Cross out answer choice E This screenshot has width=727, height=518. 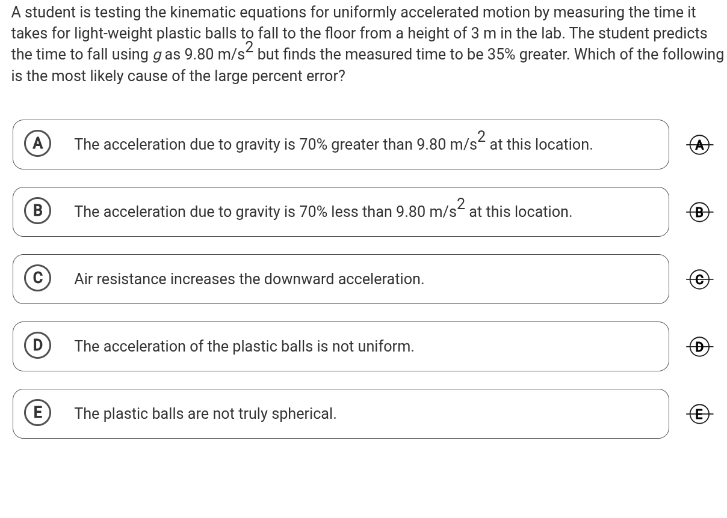click(x=699, y=414)
